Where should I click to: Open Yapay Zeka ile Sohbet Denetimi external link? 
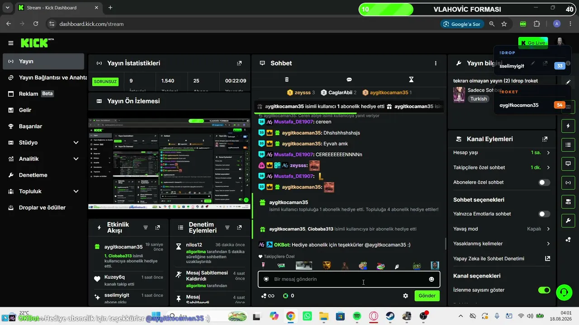[x=547, y=259]
